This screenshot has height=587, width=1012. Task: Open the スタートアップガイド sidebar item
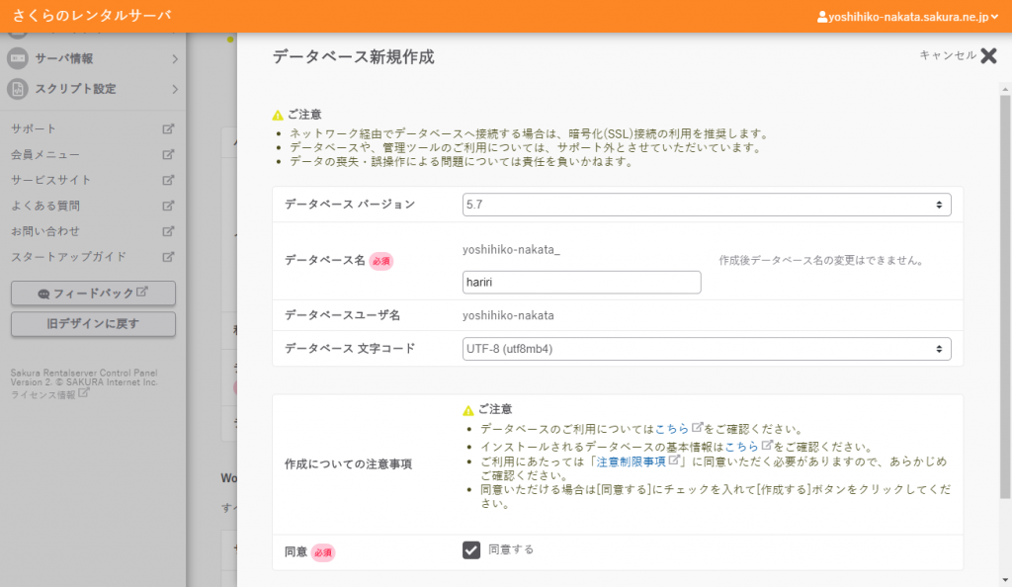coord(93,257)
